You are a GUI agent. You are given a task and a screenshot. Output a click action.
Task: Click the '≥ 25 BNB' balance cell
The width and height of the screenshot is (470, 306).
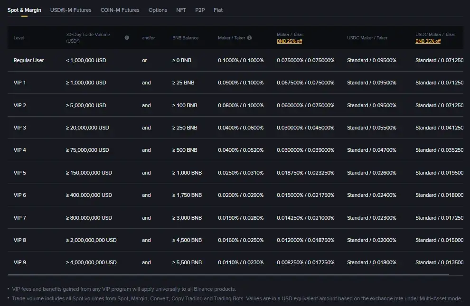click(183, 83)
